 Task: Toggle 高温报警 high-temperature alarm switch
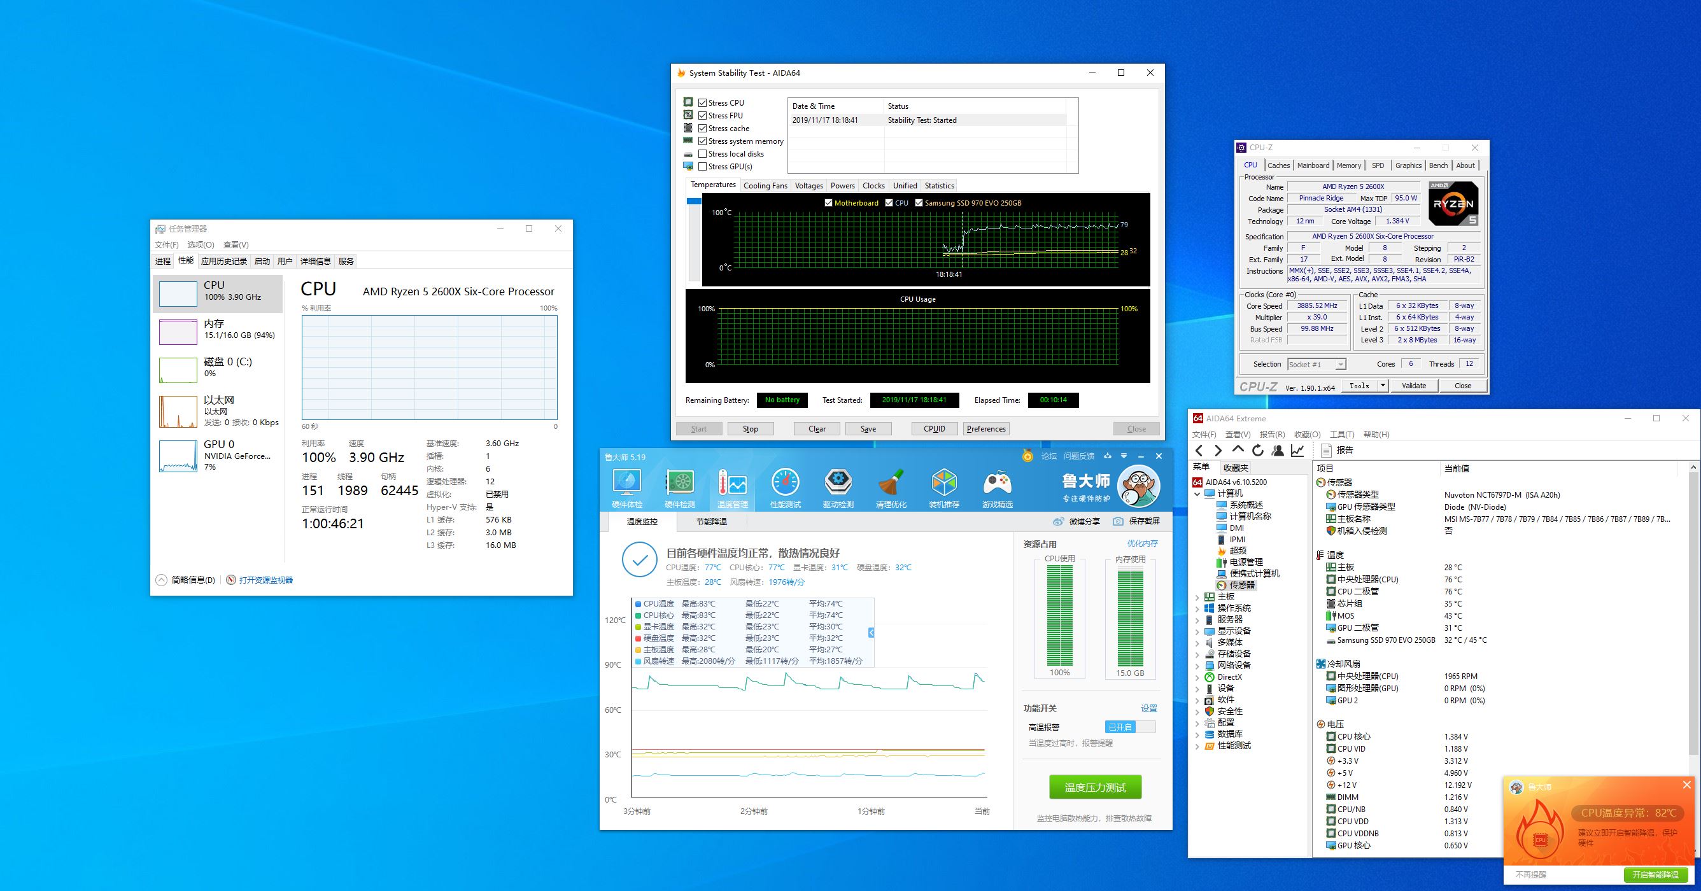click(1130, 727)
